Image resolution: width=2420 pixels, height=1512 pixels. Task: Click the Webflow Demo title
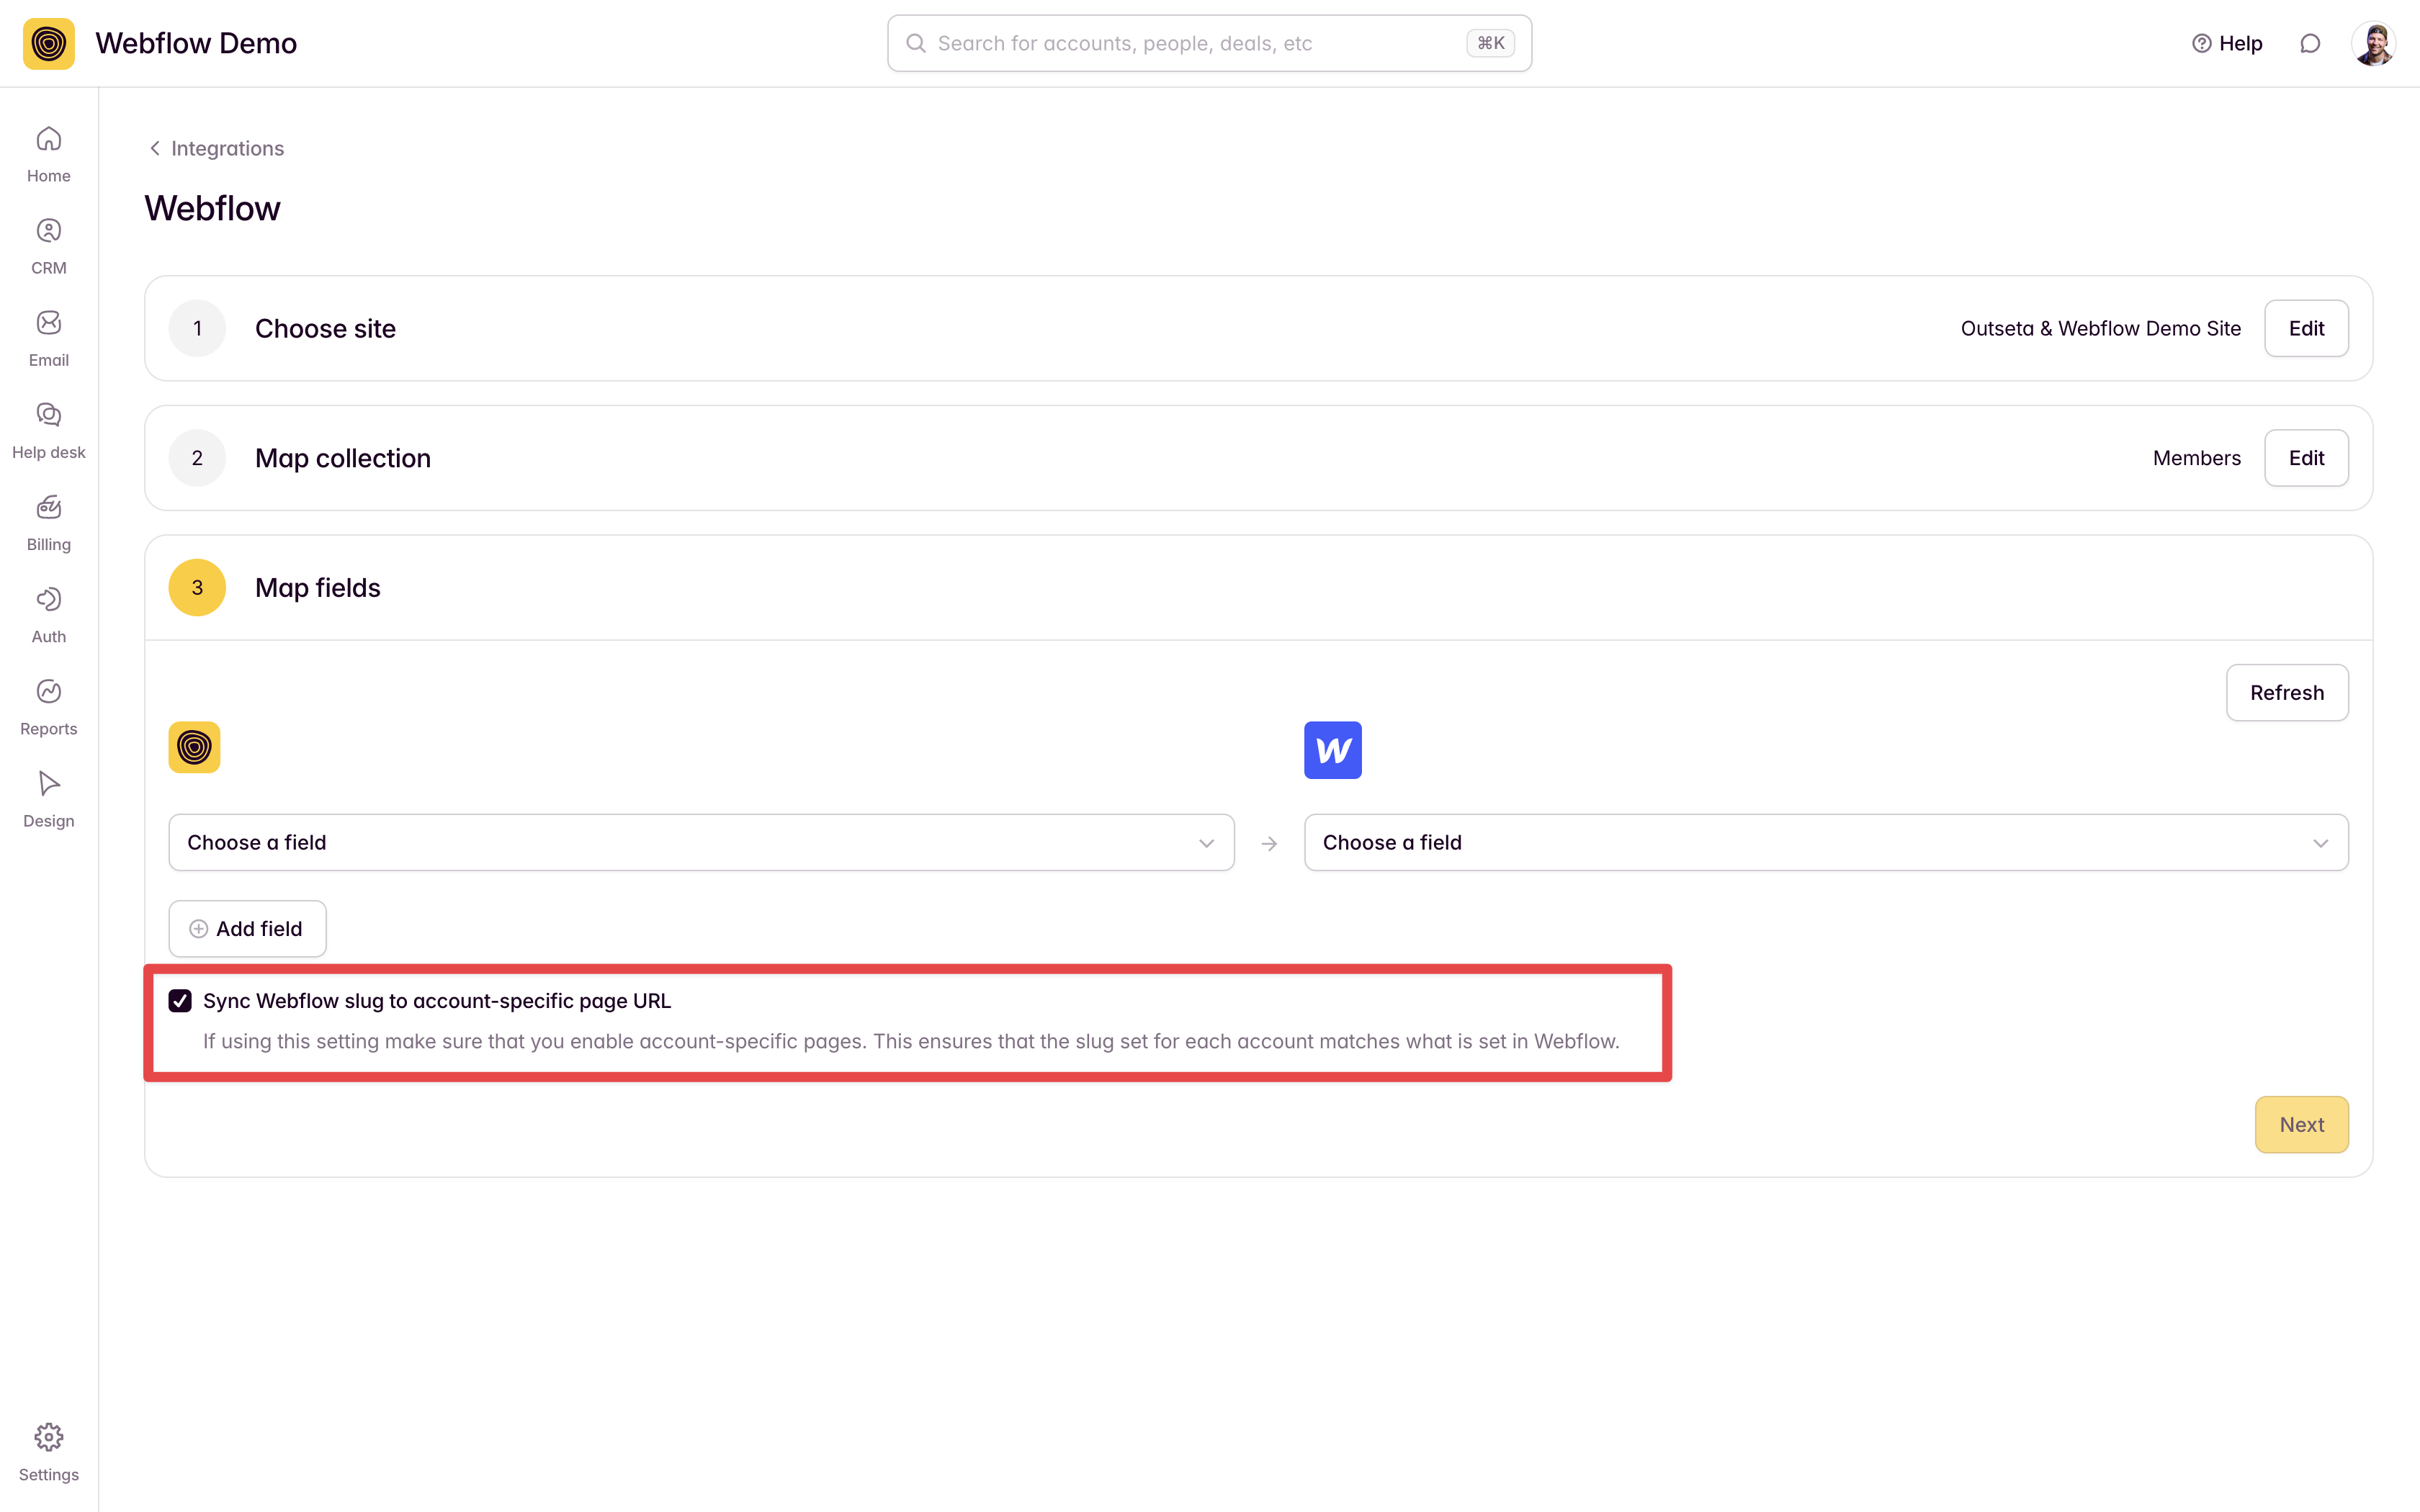[x=196, y=43]
